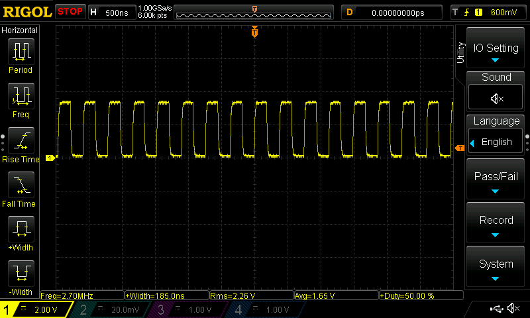This screenshot has height=318, width=530.
Task: Click the trigger rising edge icon
Action: click(x=467, y=13)
